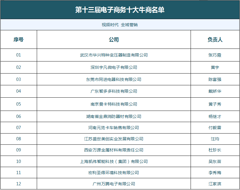This screenshot has width=240, height=190.
Task: Select the name 汪均
Action: click(215, 139)
